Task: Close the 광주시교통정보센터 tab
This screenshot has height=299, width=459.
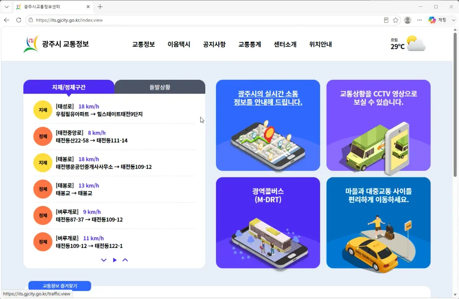Action: [88, 6]
